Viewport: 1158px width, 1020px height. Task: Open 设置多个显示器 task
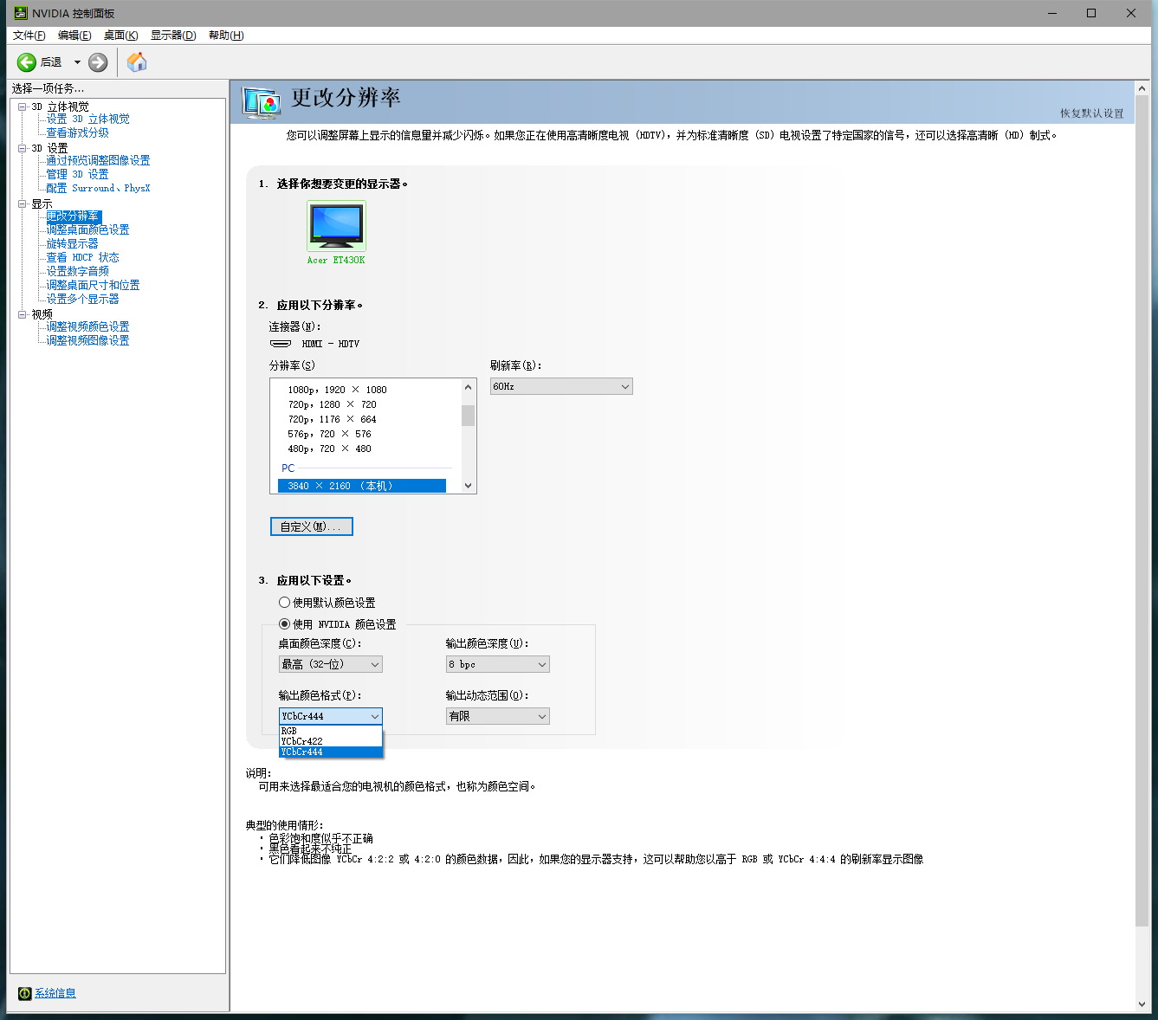point(82,299)
